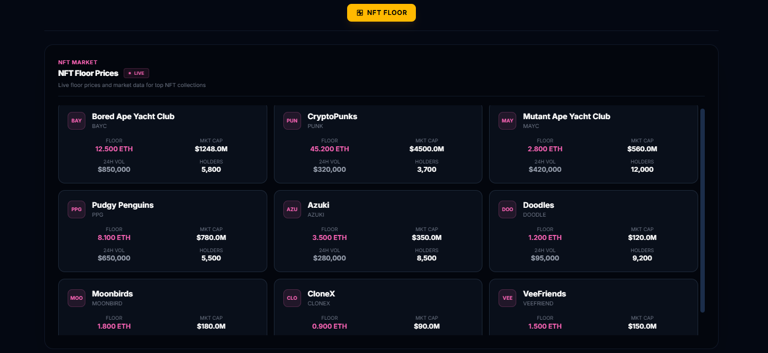
Task: Open the Azuki collection title
Action: [318, 205]
